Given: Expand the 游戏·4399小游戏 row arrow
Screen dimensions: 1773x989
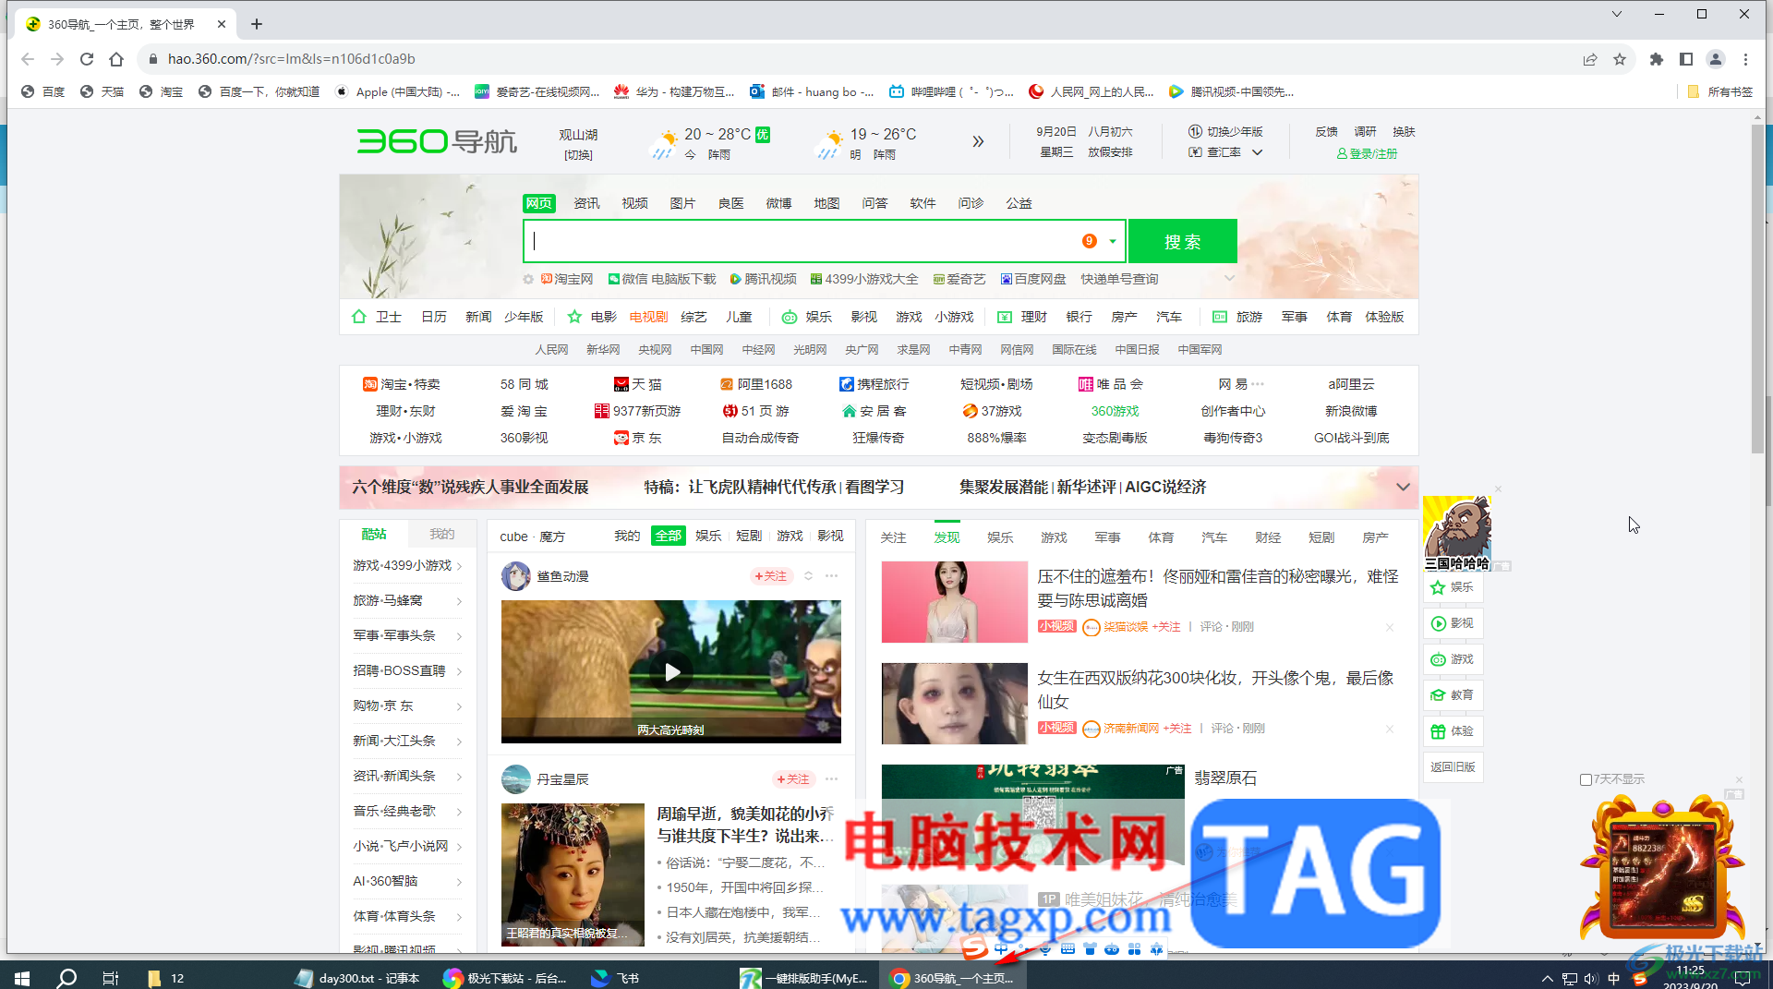Looking at the screenshot, I should click(459, 566).
